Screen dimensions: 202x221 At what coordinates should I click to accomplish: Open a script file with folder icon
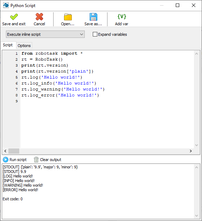tap(68, 17)
